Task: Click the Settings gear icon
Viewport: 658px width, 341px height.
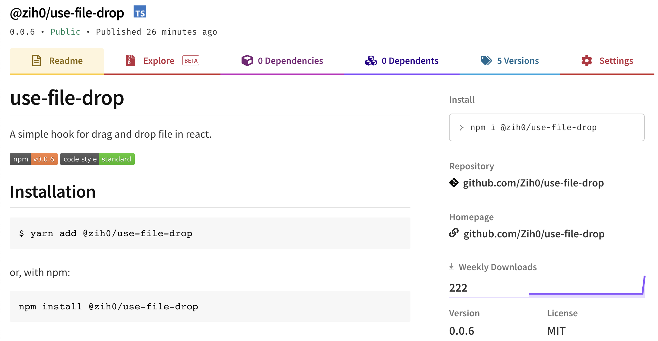Action: click(587, 61)
